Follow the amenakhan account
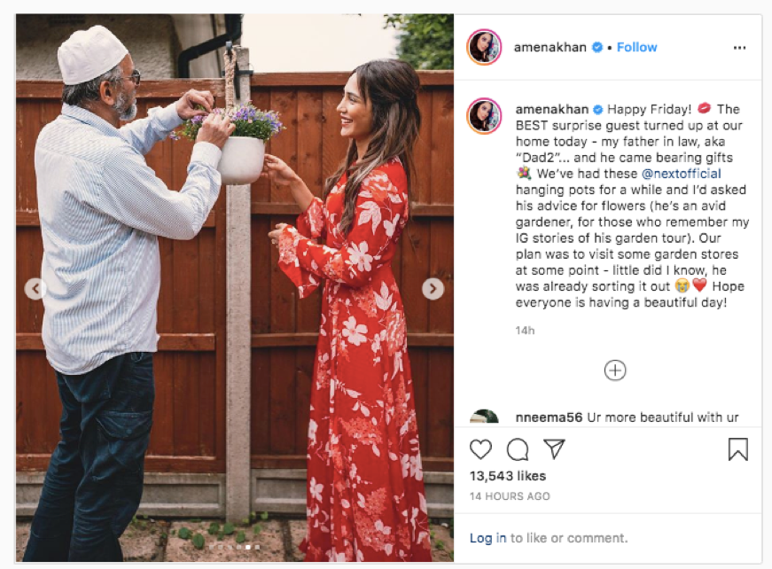 tap(636, 47)
